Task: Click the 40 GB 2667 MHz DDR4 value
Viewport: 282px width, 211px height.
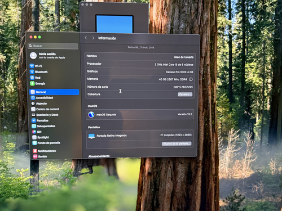Action: [x=173, y=79]
